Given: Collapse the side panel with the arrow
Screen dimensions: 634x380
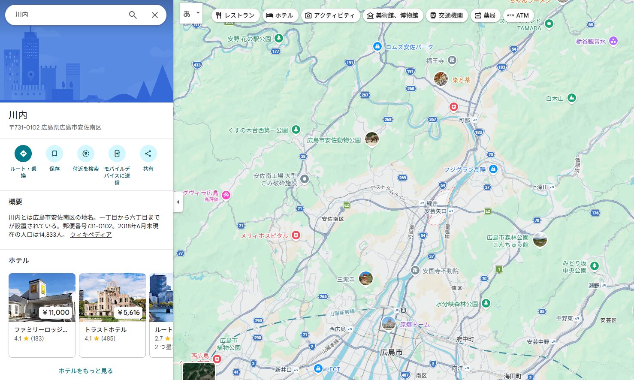Looking at the screenshot, I should point(178,202).
